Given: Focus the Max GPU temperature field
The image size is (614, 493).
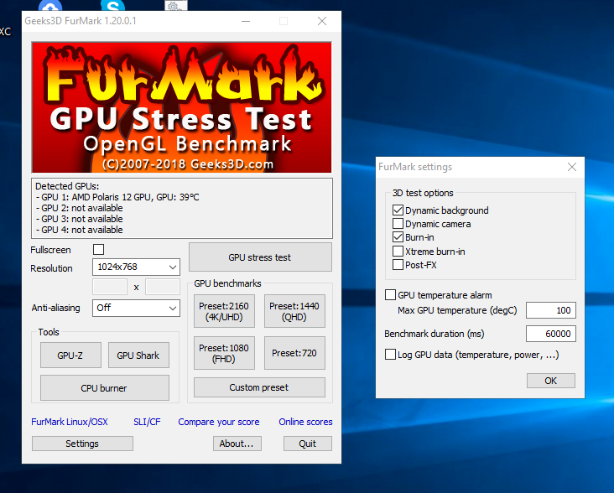Looking at the screenshot, I should 550,310.
